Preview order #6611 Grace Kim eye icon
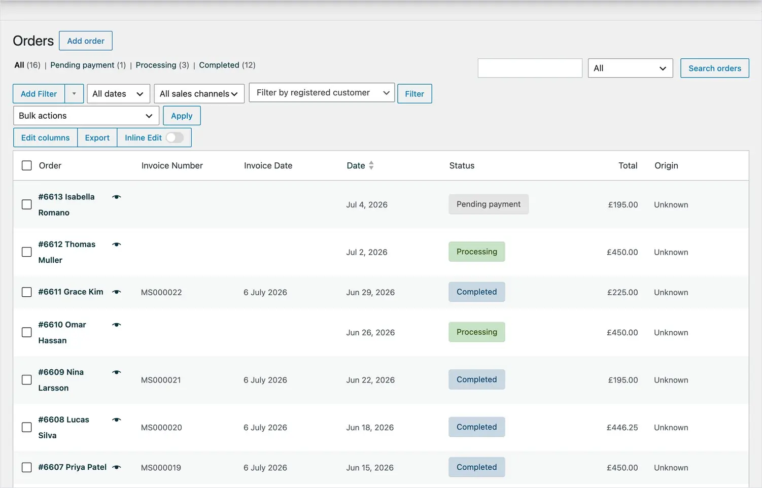 117,292
